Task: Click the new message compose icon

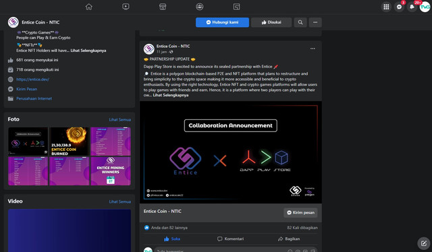Action: click(424, 243)
